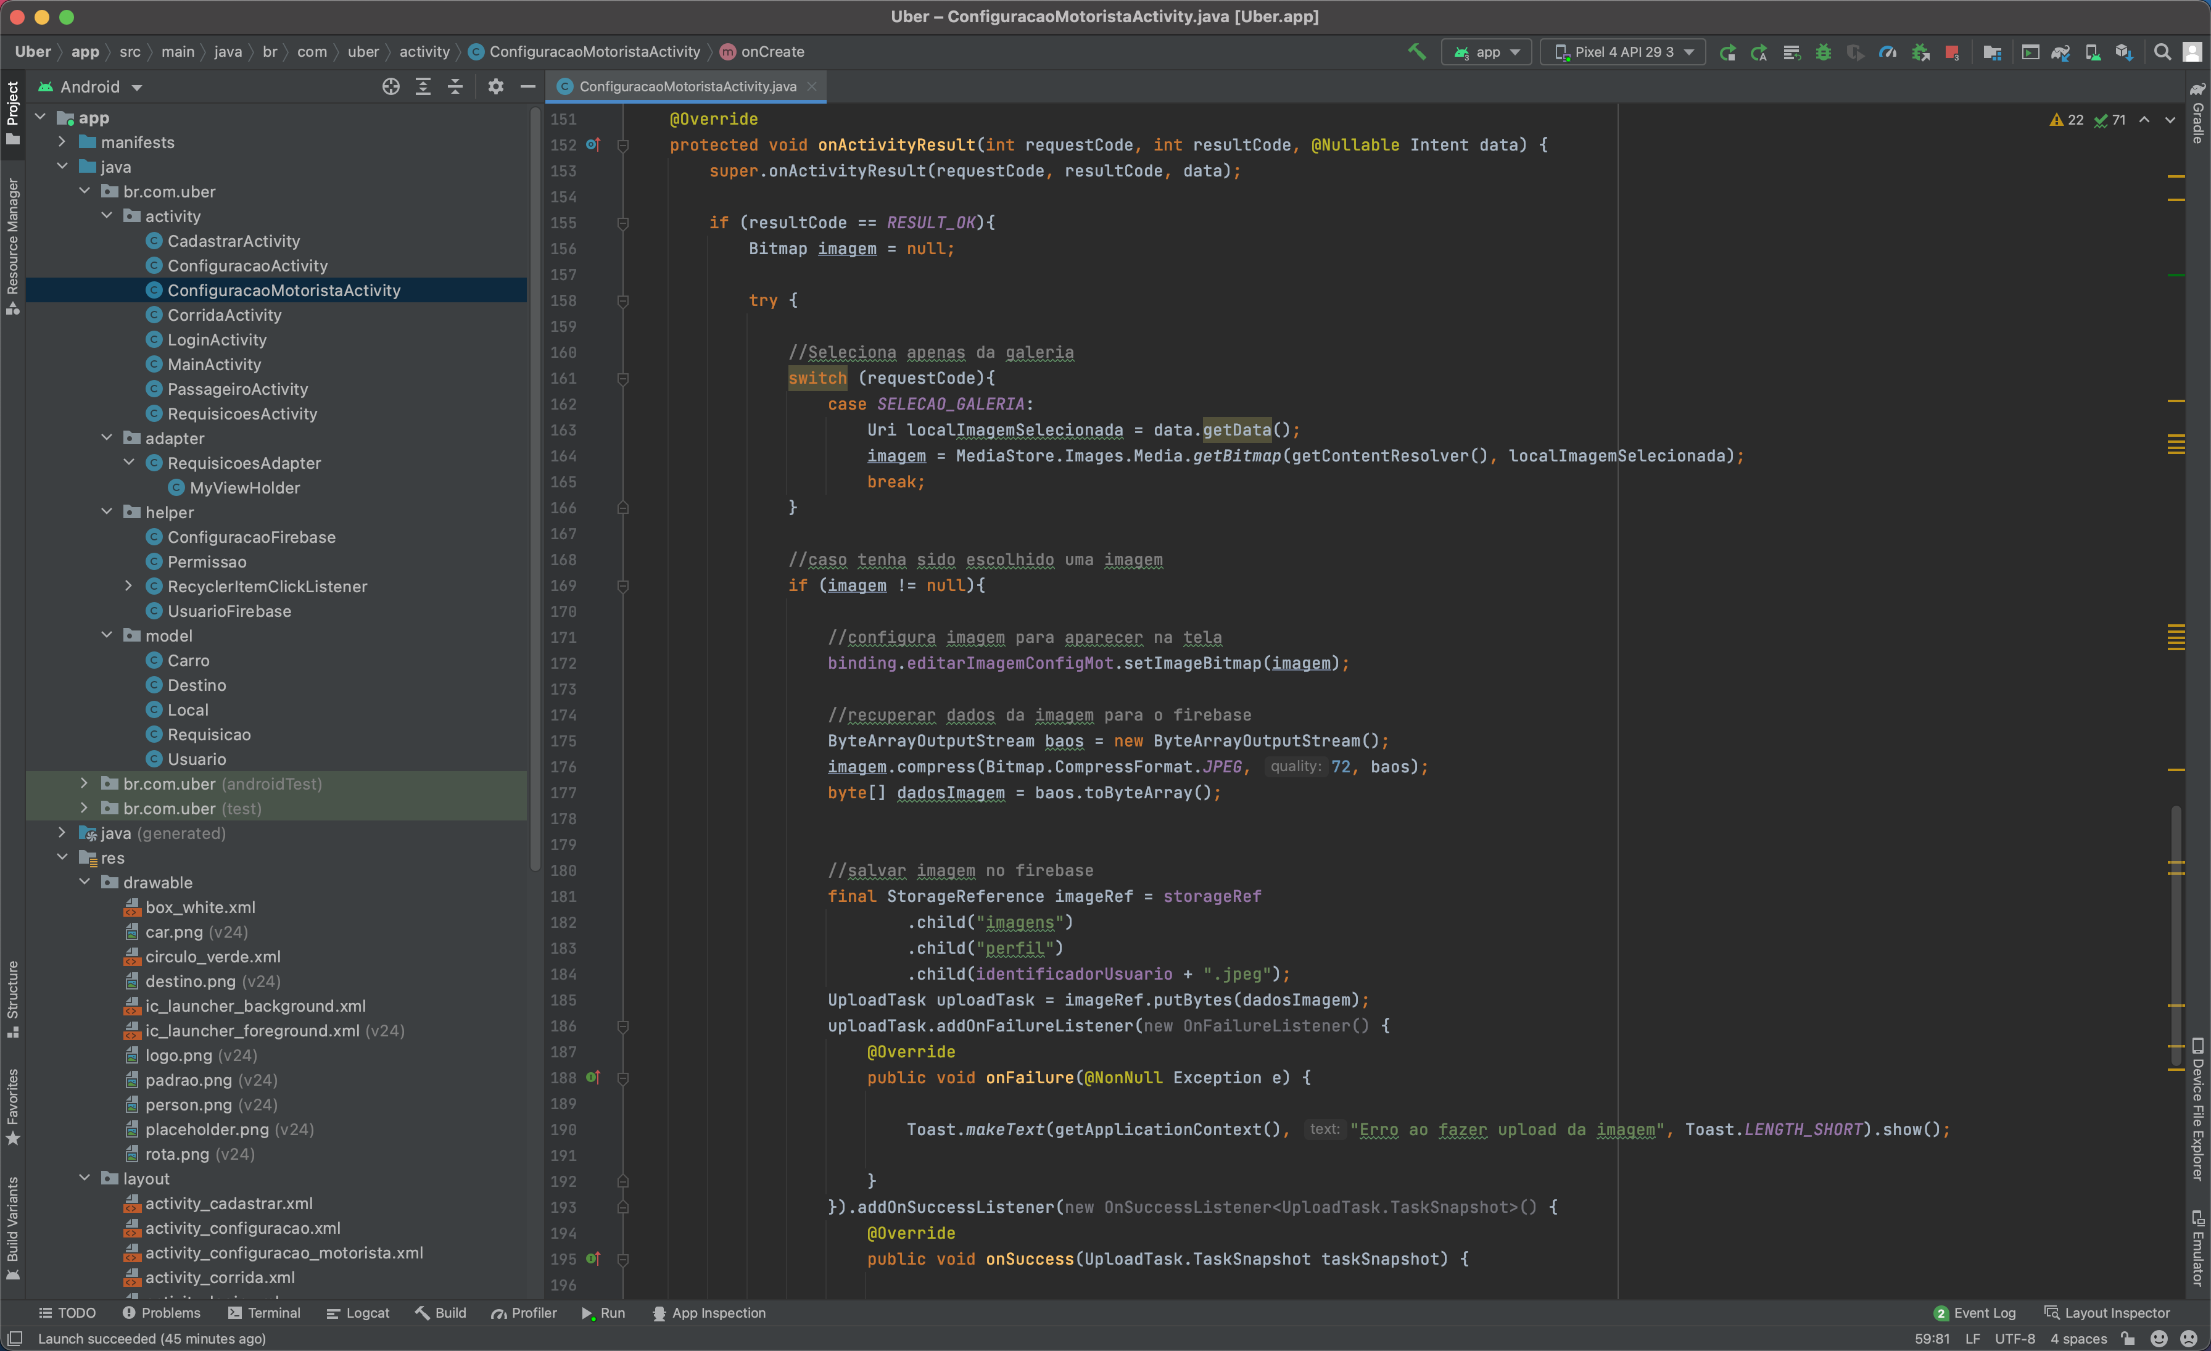Click Collapse All in Project panel

(455, 86)
